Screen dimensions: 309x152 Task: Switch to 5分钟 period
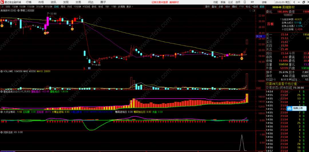(23, 7)
